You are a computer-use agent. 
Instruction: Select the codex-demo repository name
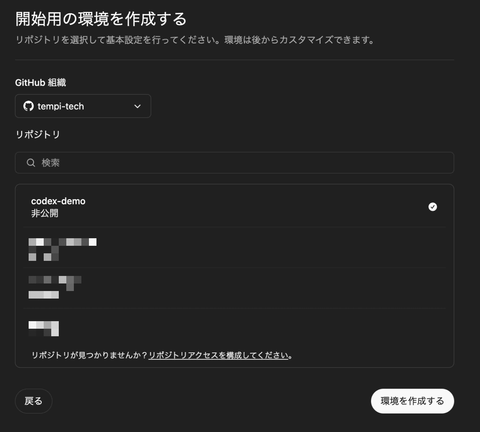pos(58,201)
